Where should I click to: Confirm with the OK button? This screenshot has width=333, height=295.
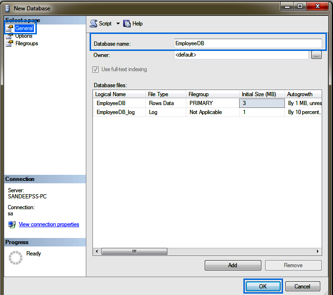point(263,287)
